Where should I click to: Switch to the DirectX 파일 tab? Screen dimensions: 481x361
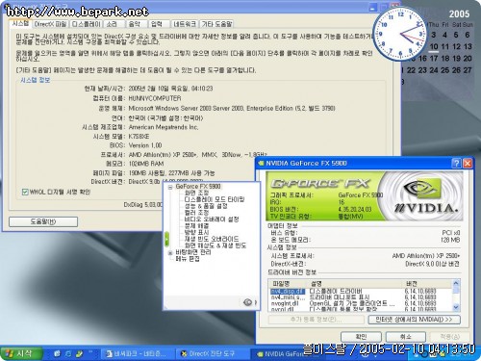50,24
